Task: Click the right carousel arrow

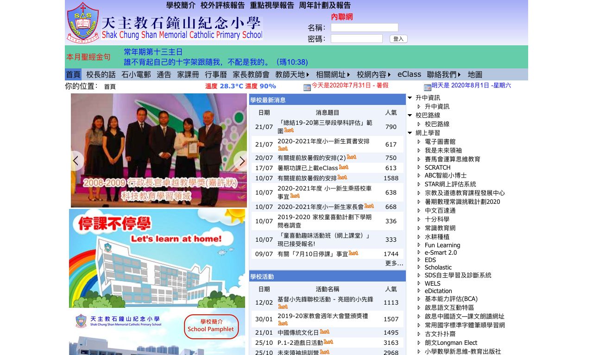Action: coord(241,160)
